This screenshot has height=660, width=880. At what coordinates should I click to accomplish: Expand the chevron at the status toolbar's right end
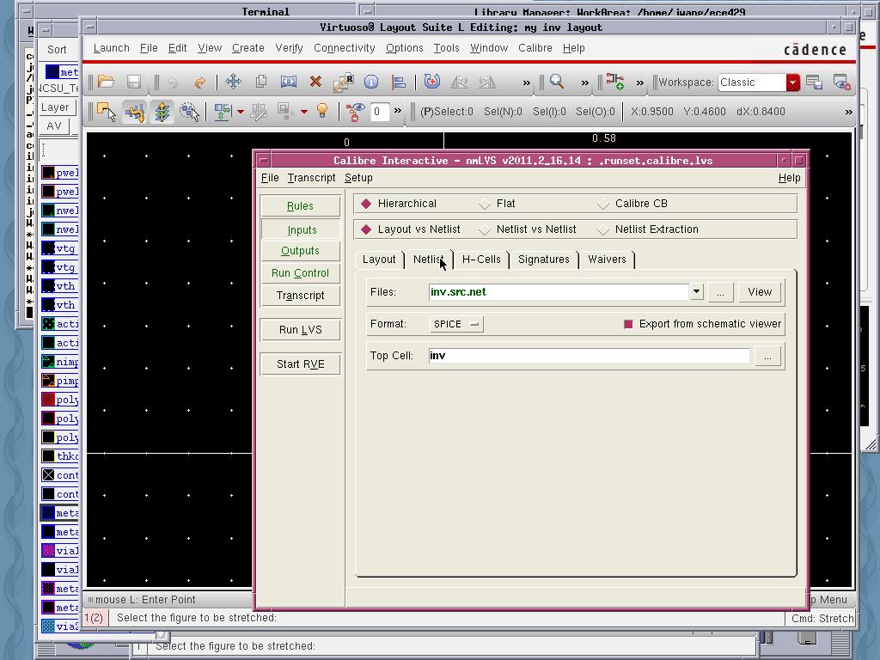coord(848,113)
